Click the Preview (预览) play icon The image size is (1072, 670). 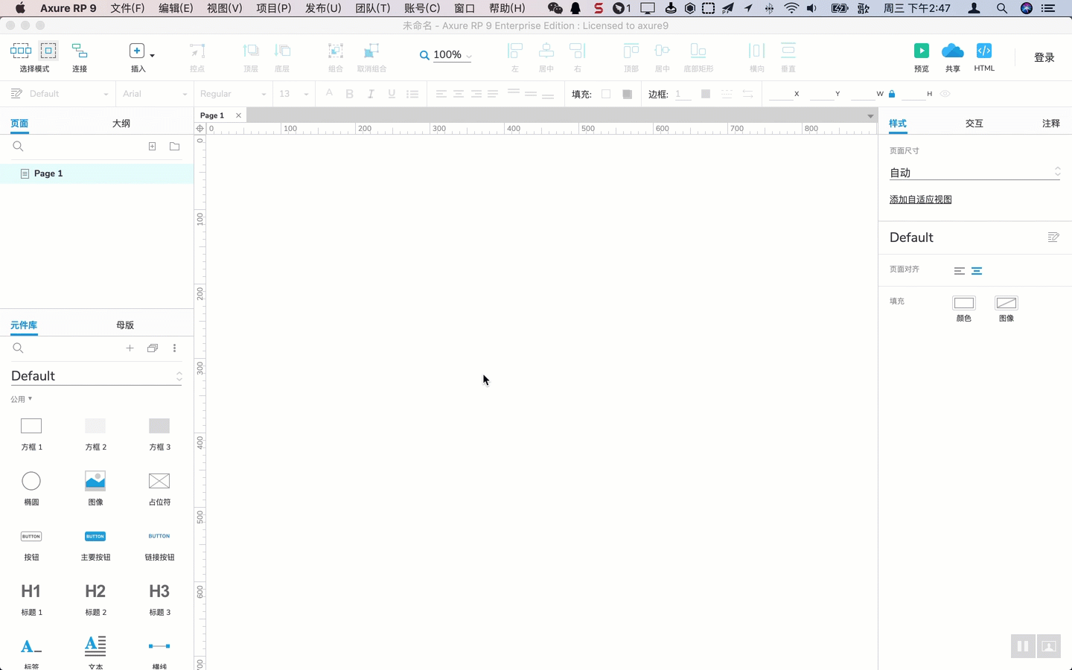coord(922,51)
